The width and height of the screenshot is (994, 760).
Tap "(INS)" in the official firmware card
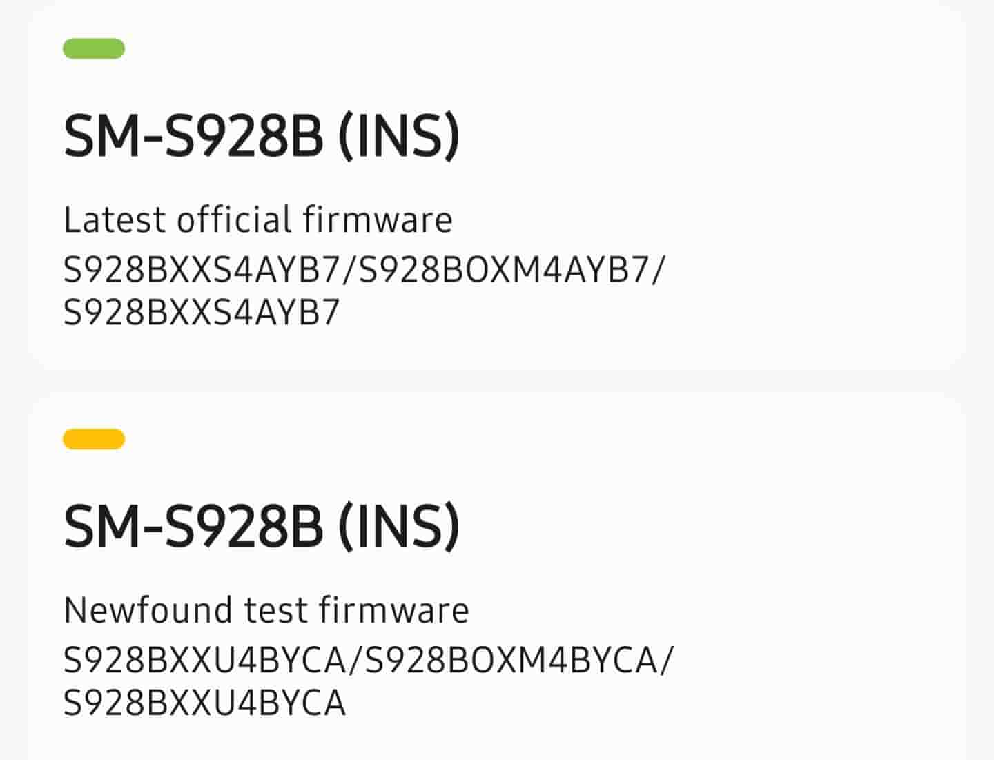pos(399,137)
